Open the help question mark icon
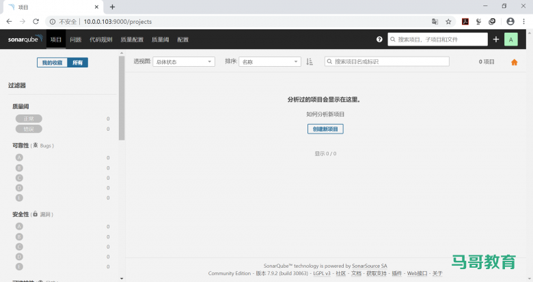 tap(379, 40)
